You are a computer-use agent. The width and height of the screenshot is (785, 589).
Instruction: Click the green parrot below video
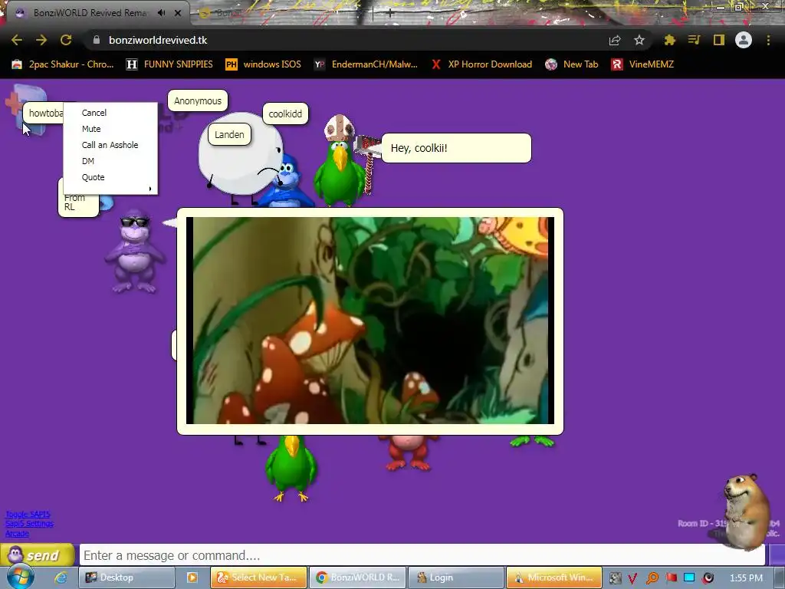[x=291, y=469]
